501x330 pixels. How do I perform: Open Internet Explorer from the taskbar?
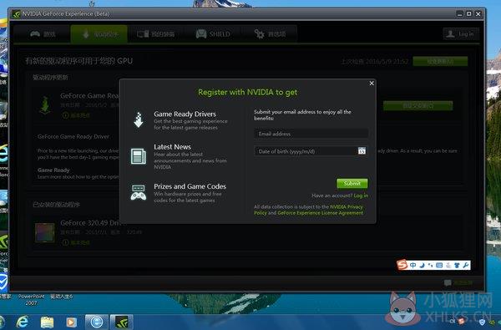(23, 322)
